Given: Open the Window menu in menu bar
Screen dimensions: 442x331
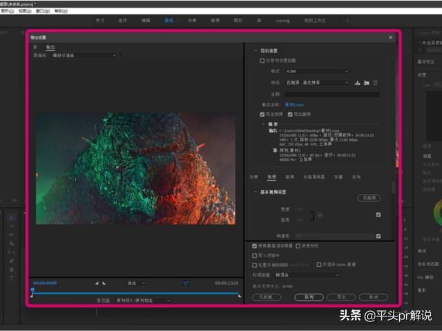Looking at the screenshot, I should (x=43, y=11).
